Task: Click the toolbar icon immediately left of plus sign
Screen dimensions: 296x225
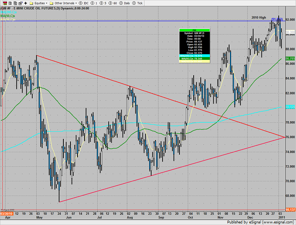Action: pyautogui.click(x=20, y=3)
